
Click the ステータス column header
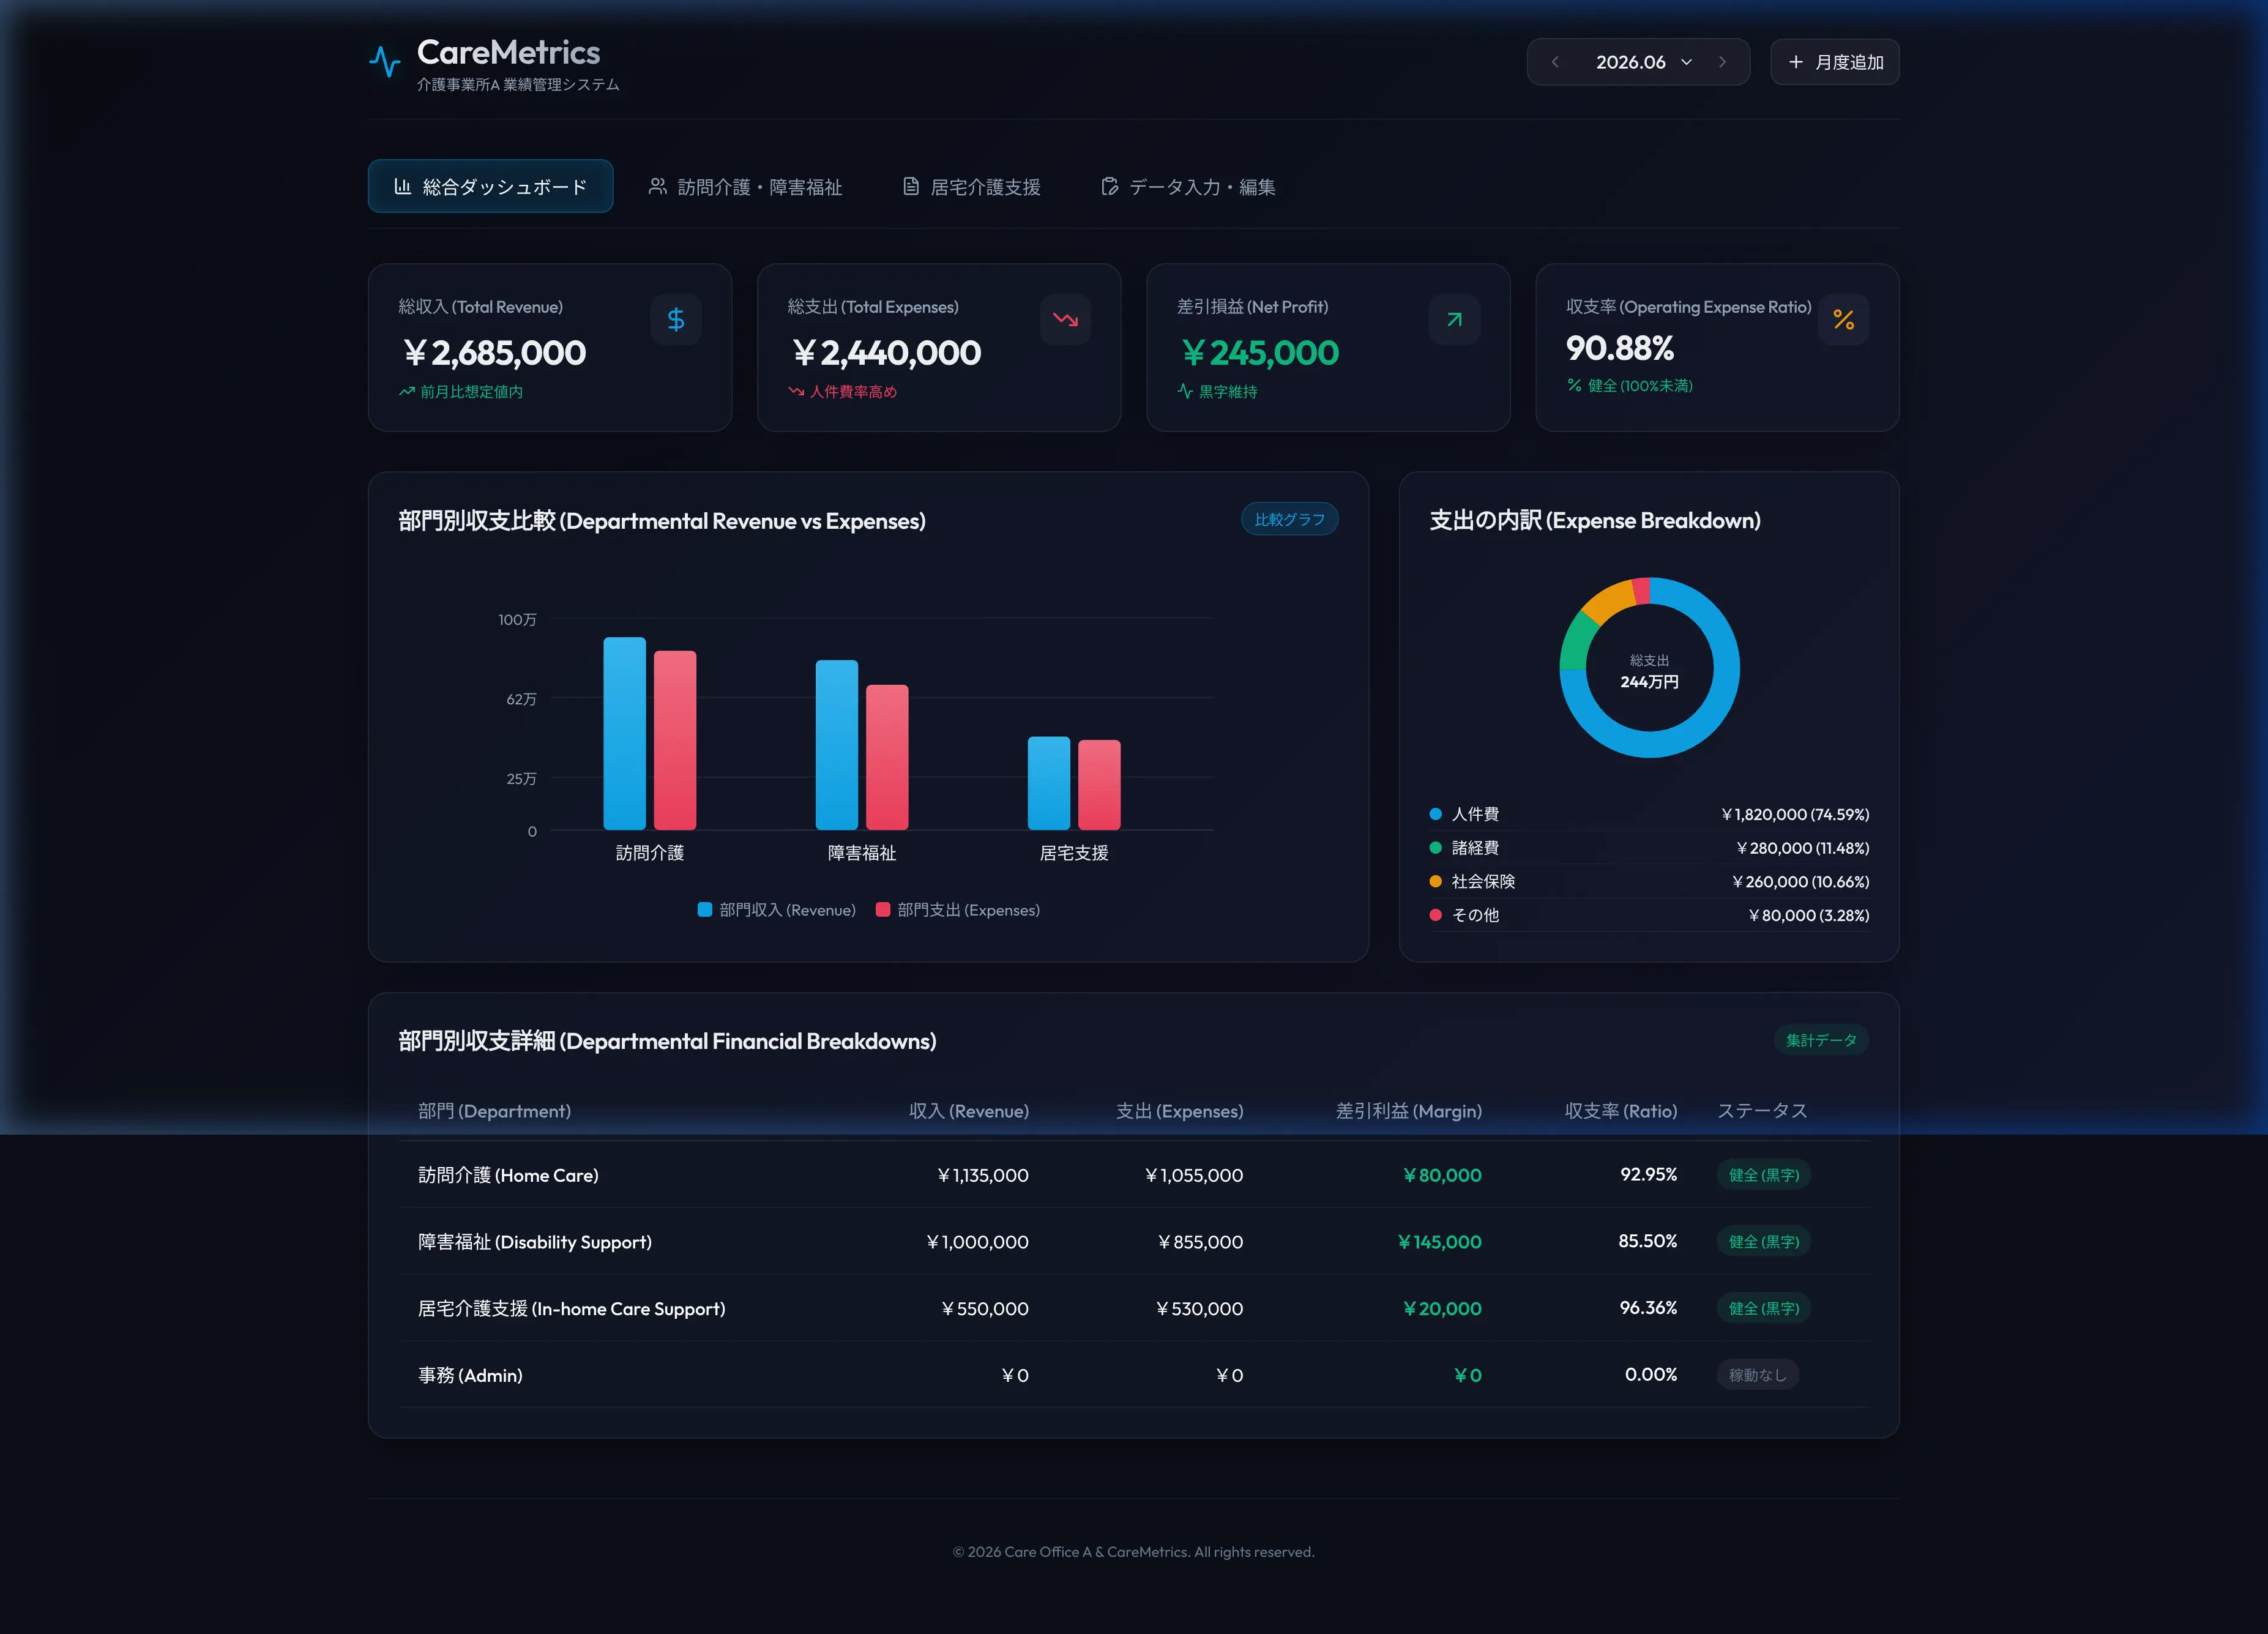(x=1762, y=1110)
